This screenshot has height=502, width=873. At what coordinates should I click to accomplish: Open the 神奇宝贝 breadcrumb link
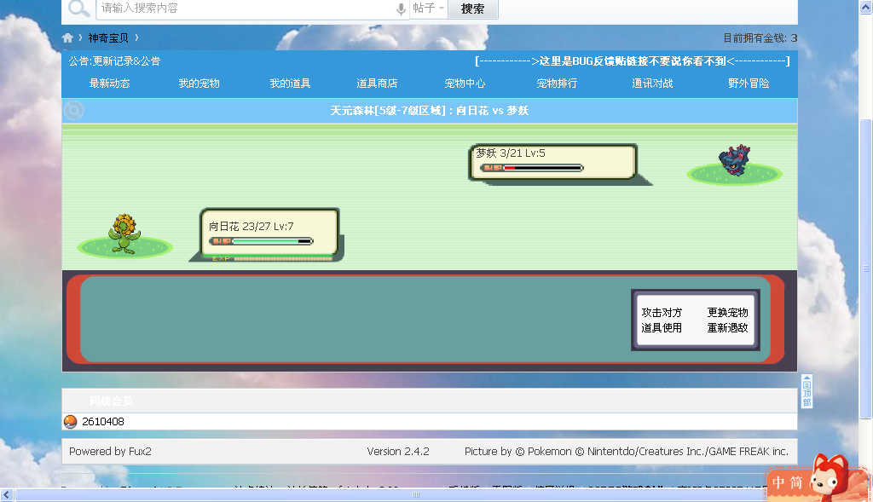tap(108, 38)
